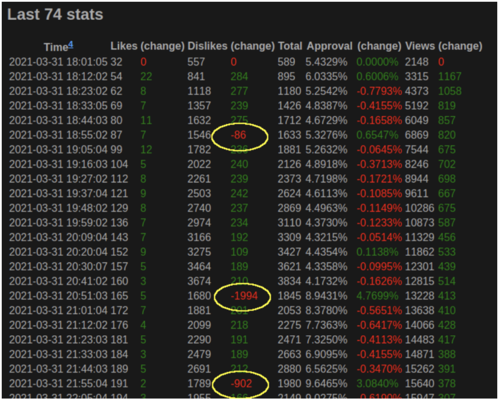Viewport: 499px width, 402px height.
Task: Click the -0.7793% approval change value
Action: coord(379,87)
